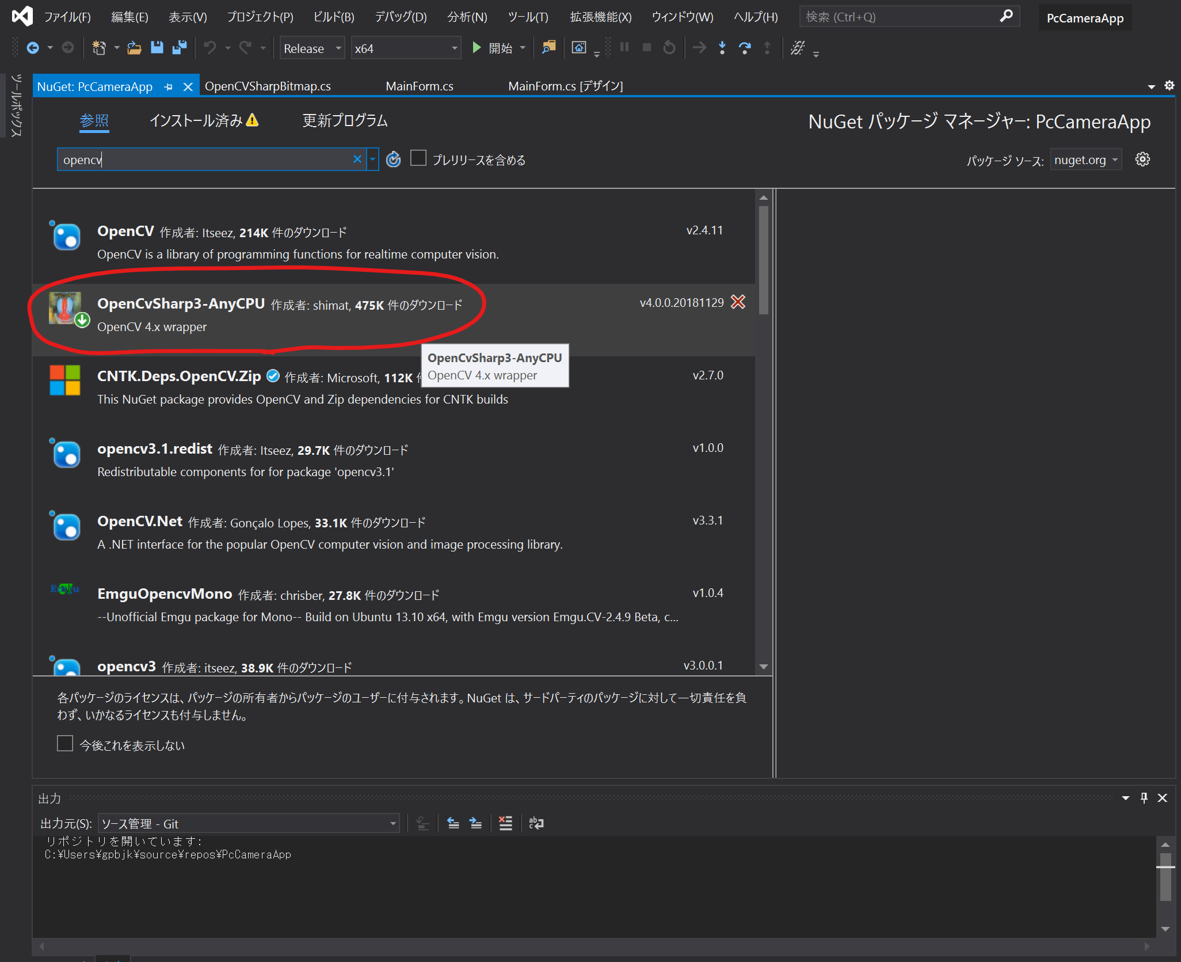Click the tab window options gear
Screen dimensions: 1181x962
pyautogui.click(x=1169, y=85)
